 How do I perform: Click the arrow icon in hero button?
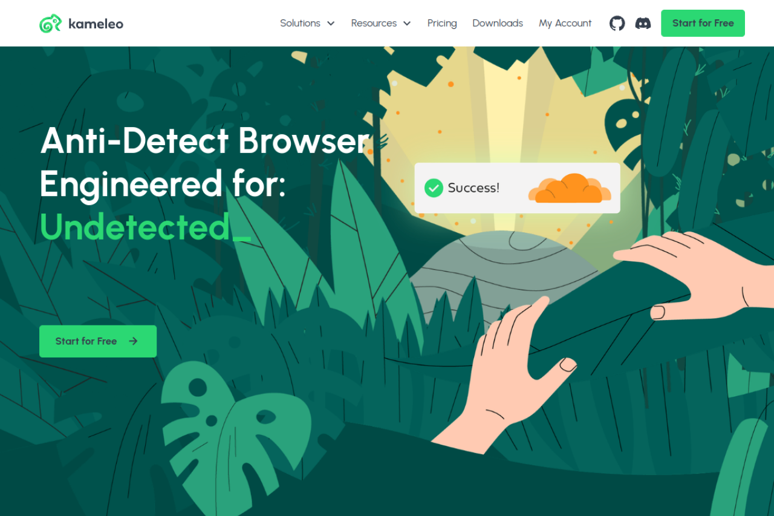(x=134, y=341)
